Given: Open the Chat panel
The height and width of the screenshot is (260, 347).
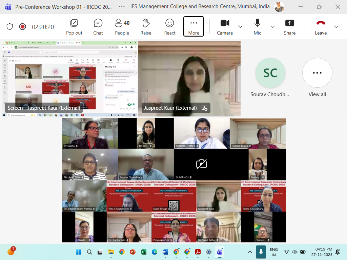Looking at the screenshot, I should (x=98, y=27).
